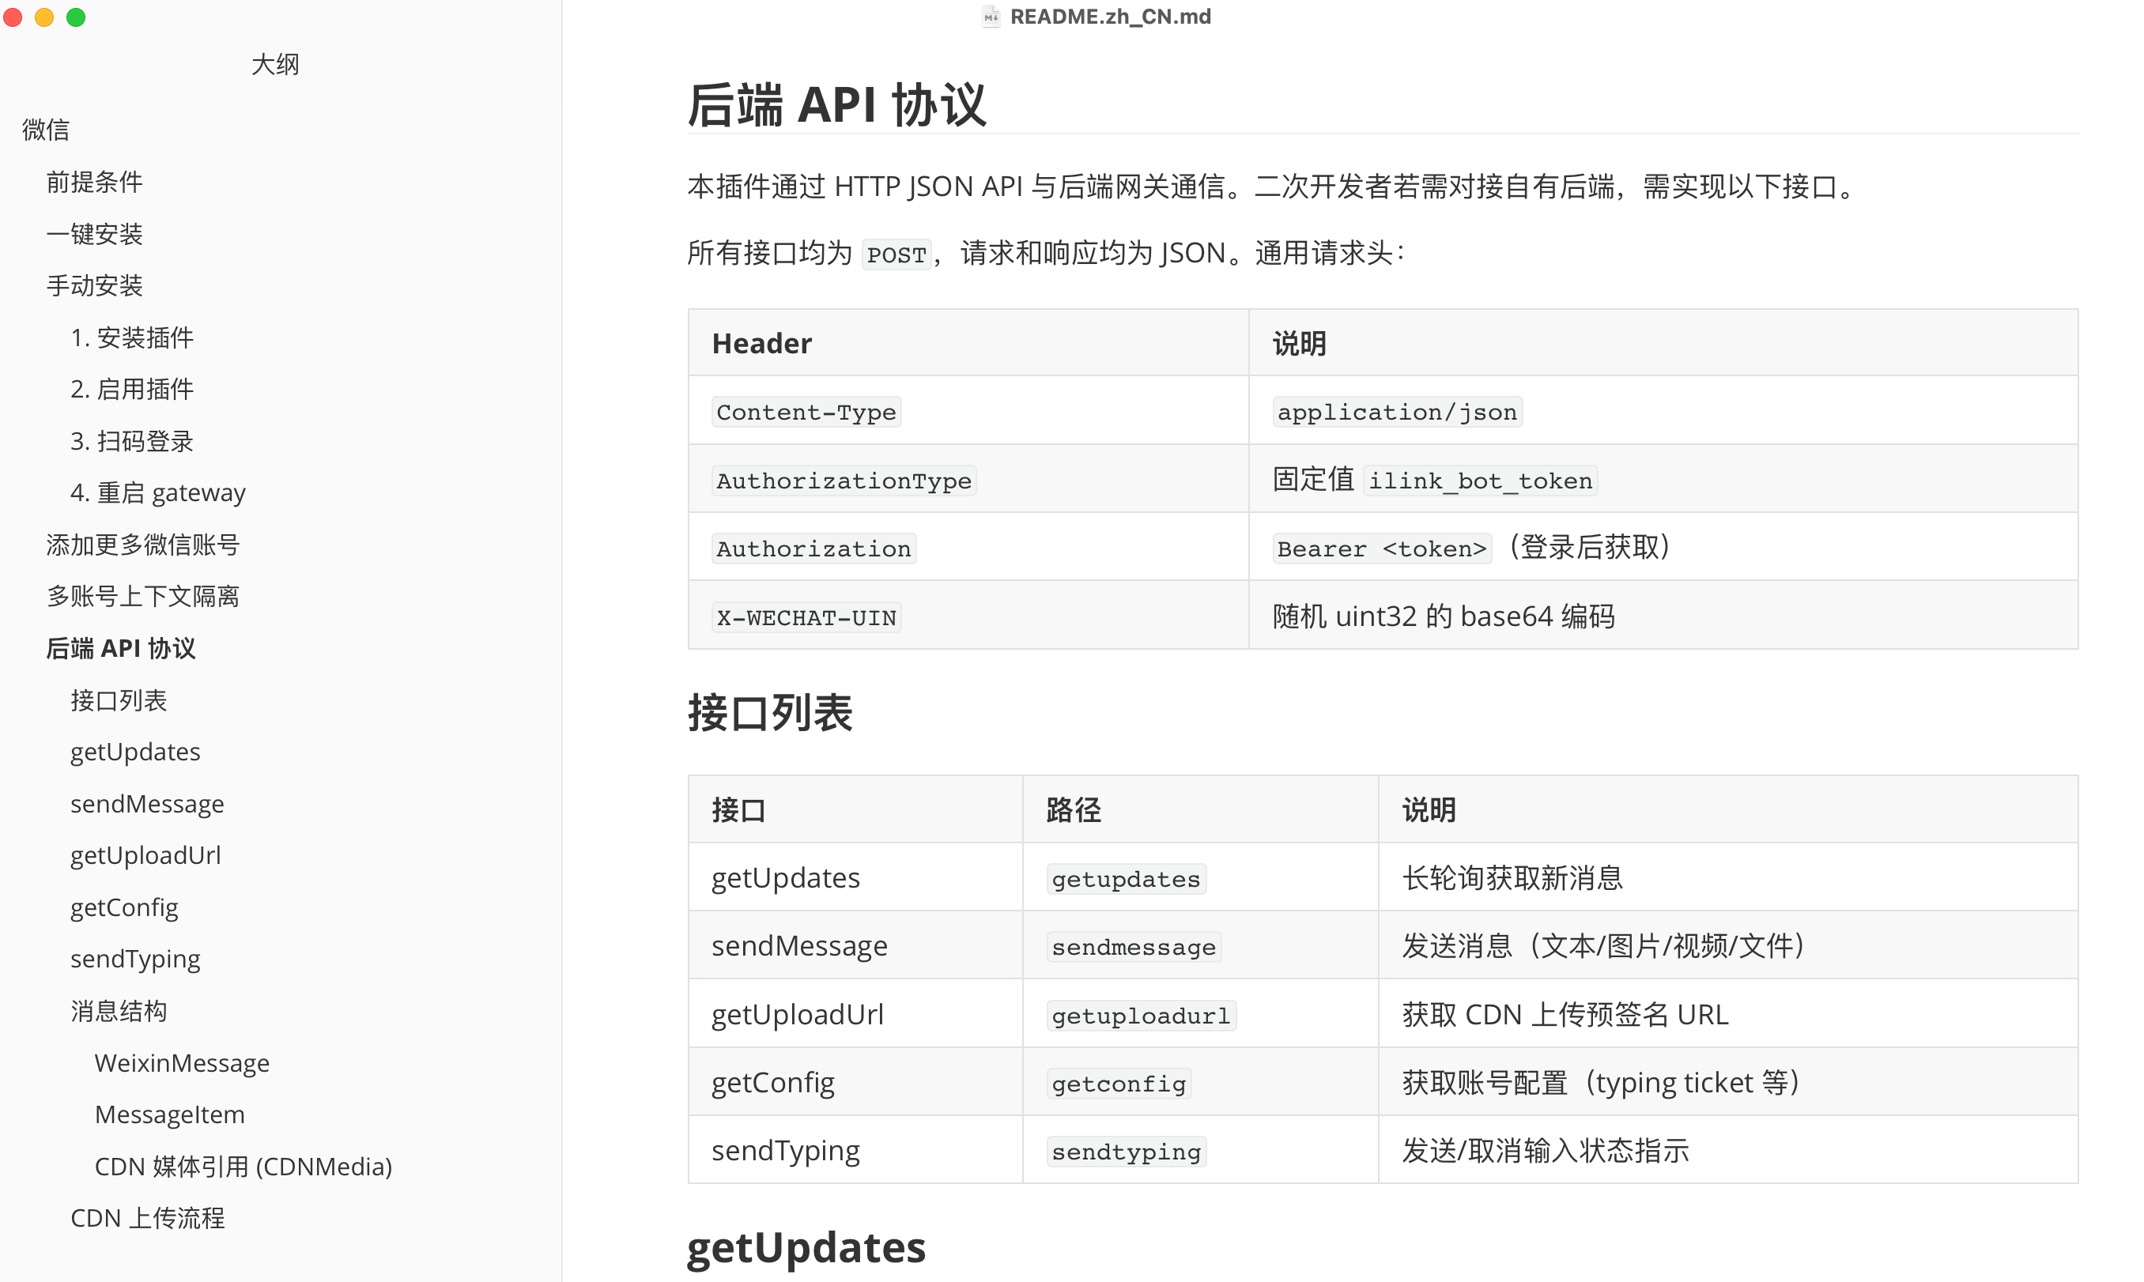Click the markdown file icon in title bar

pyautogui.click(x=990, y=17)
